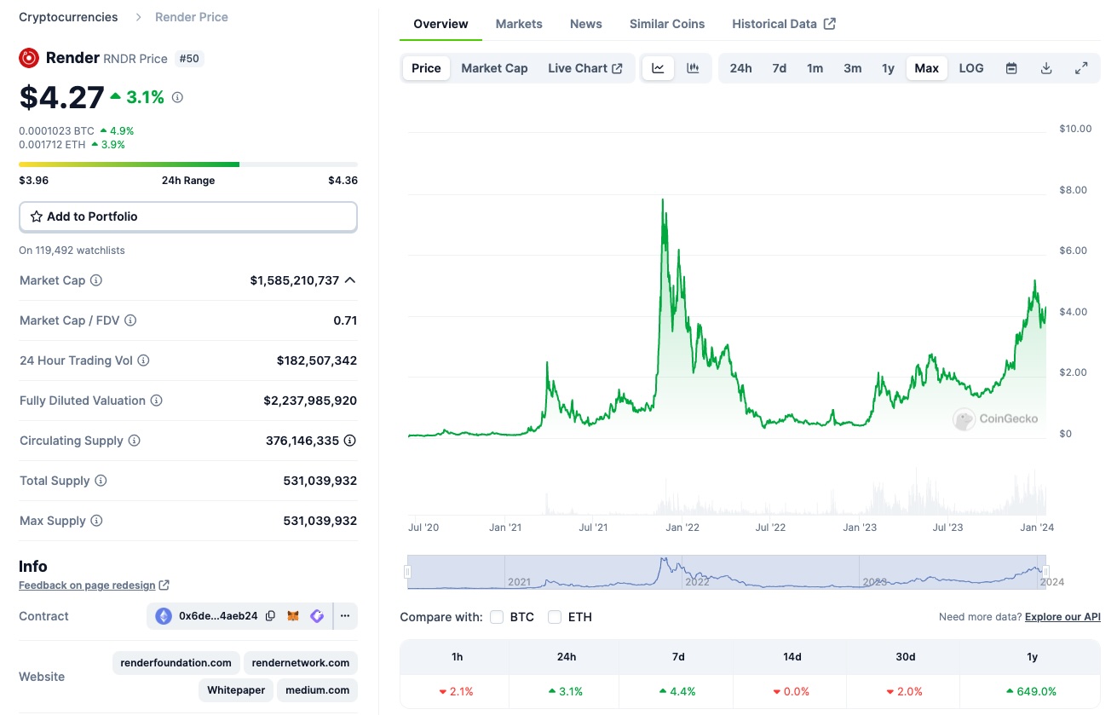This screenshot has width=1117, height=715.
Task: Switch chart to Market Cap view
Action: pos(494,68)
